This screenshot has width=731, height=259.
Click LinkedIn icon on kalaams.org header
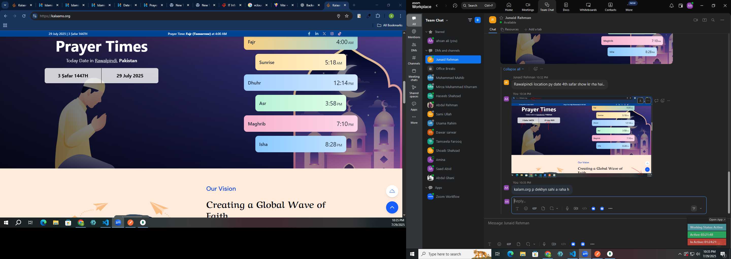pyautogui.click(x=317, y=34)
